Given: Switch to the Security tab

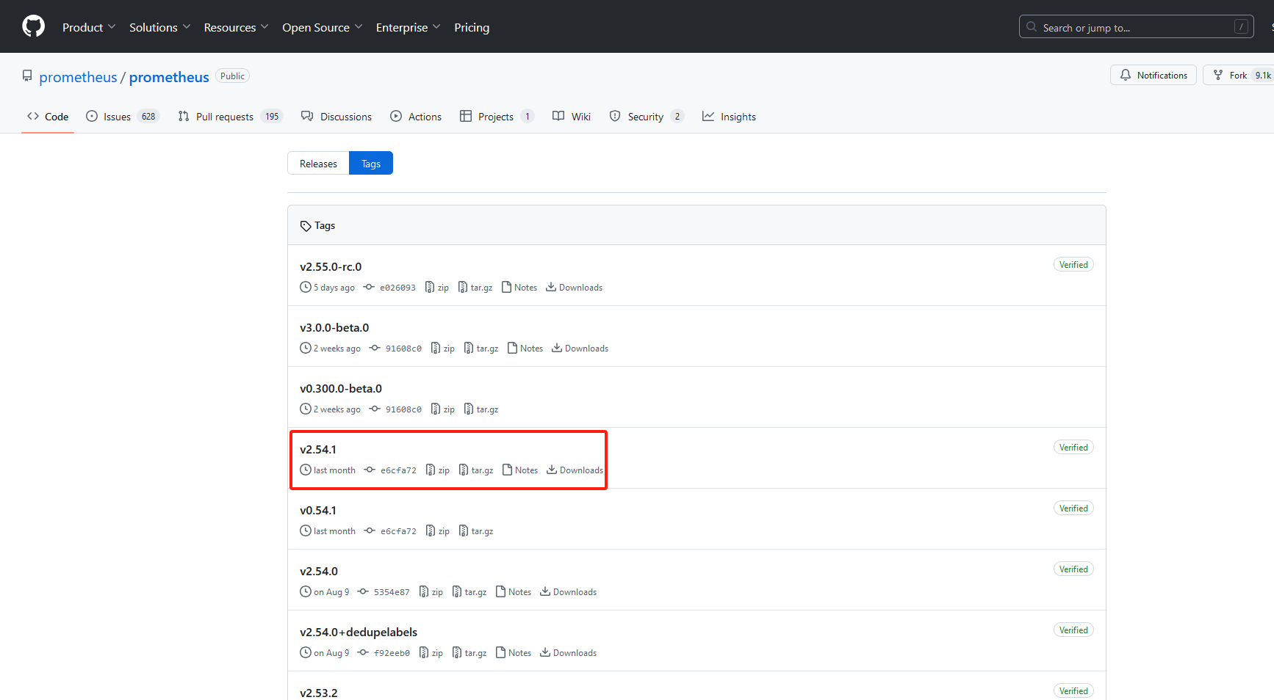Looking at the screenshot, I should point(647,117).
